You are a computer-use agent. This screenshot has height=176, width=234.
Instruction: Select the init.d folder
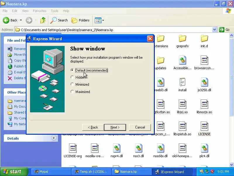(x=204, y=41)
